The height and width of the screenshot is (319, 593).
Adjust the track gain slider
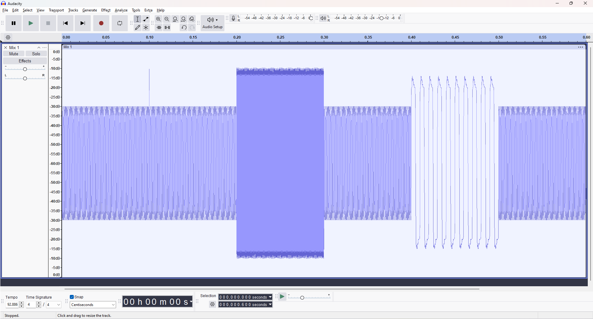pyautogui.click(x=25, y=69)
